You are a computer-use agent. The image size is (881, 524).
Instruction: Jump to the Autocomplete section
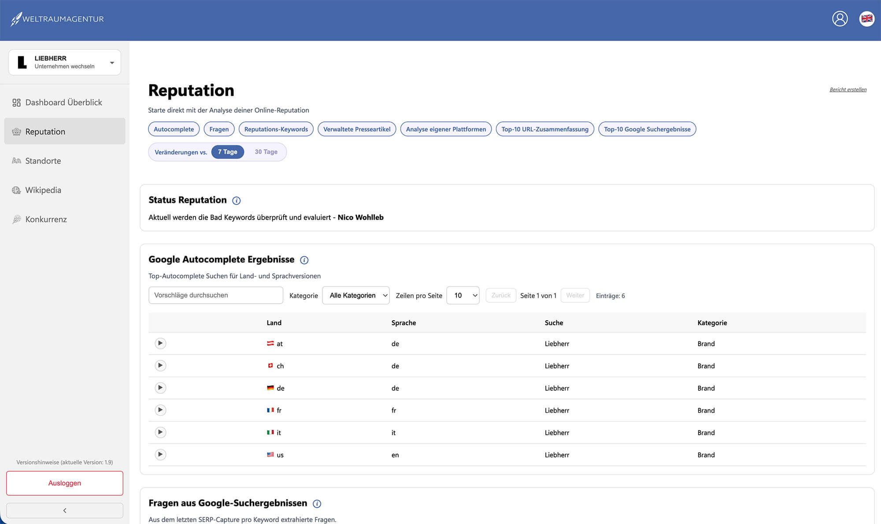tap(174, 129)
